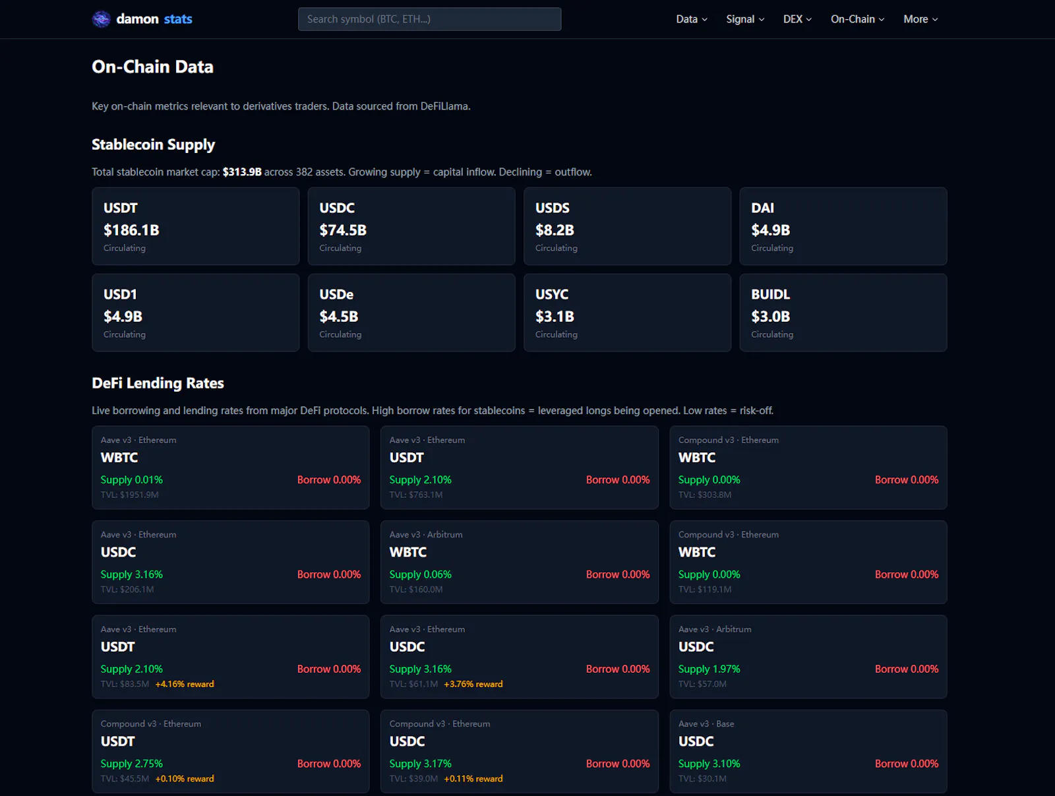The image size is (1055, 796).
Task: Click Supply 1.97% on Arbitrum USDC card
Action: click(709, 669)
